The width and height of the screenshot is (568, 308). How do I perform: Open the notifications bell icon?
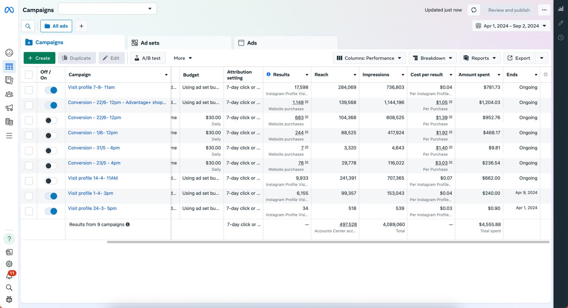[x=9, y=276]
